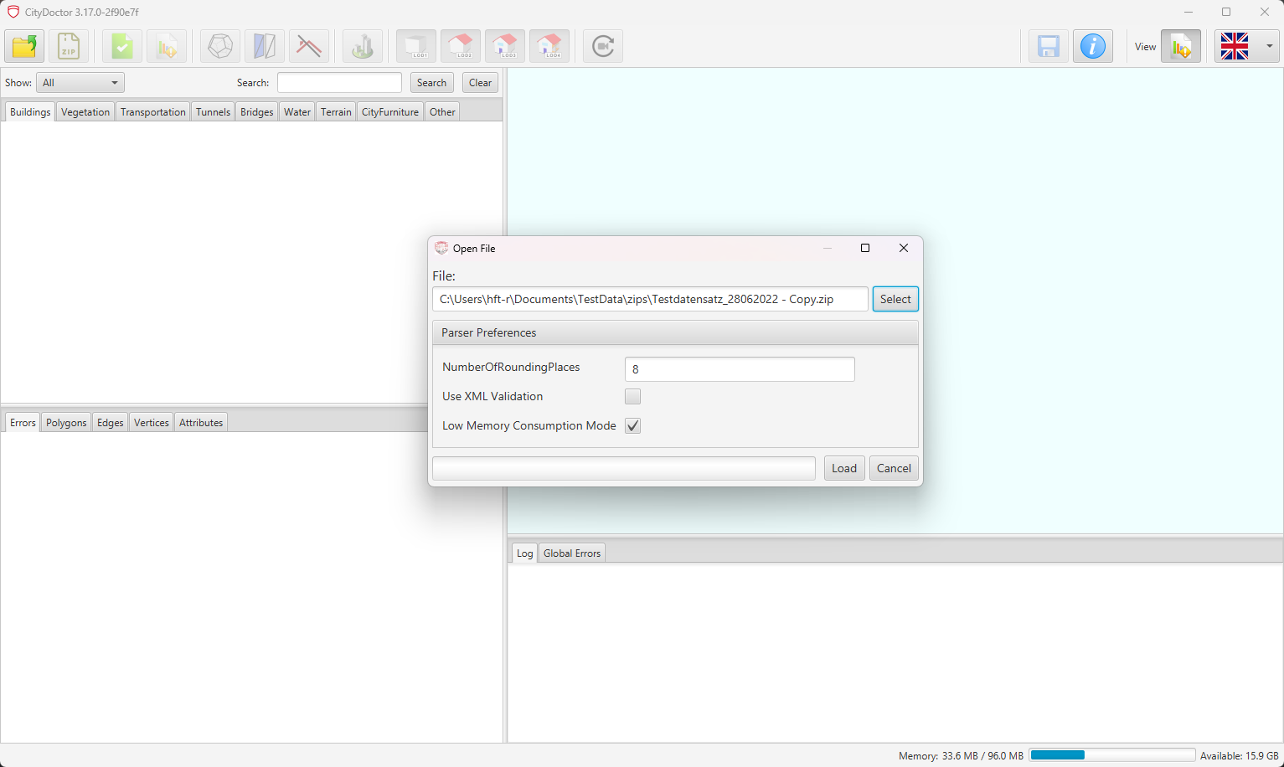Click the green checkmark validation icon
Image resolution: width=1284 pixels, height=767 pixels.
point(122,46)
